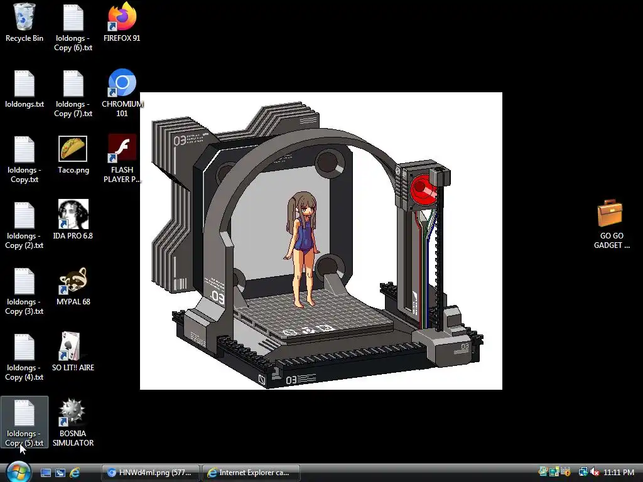Click the security shield alert tray icon
Screen dimensions: 643x482
pyautogui.click(x=566, y=472)
